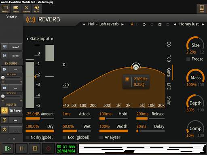The height and width of the screenshot is (155, 207).
Task: Switch to the T60 tab
Action: pos(169,58)
